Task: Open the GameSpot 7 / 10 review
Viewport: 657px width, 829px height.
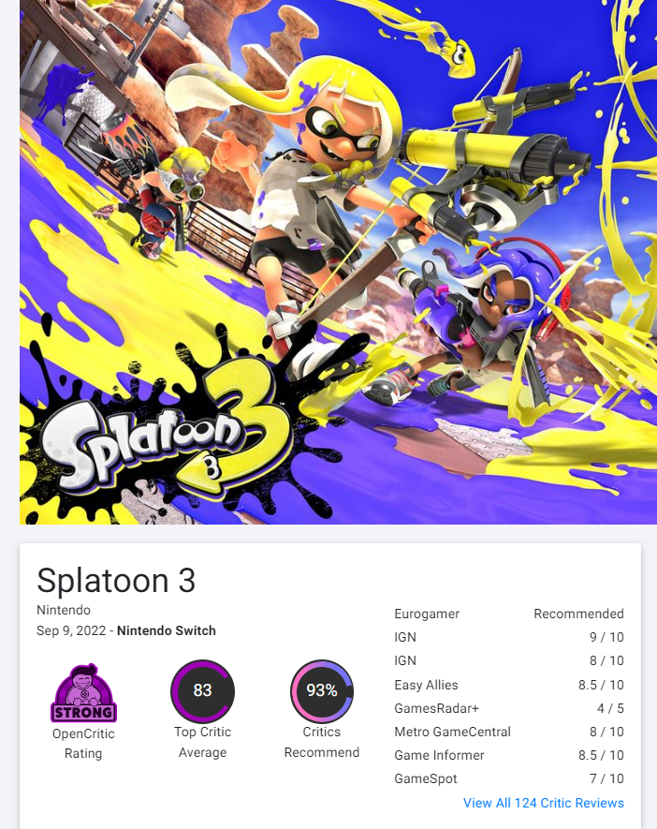Action: [509, 778]
